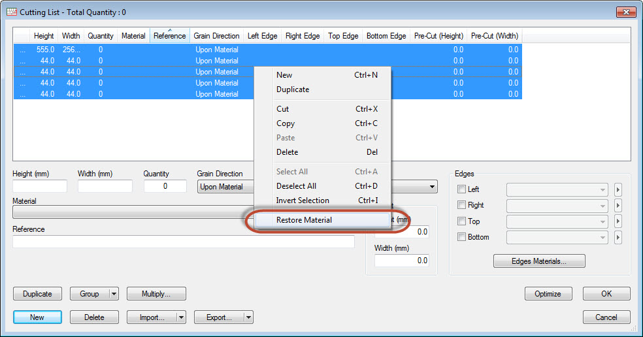
Task: Enable the Left edge checkbox
Action: coord(461,189)
